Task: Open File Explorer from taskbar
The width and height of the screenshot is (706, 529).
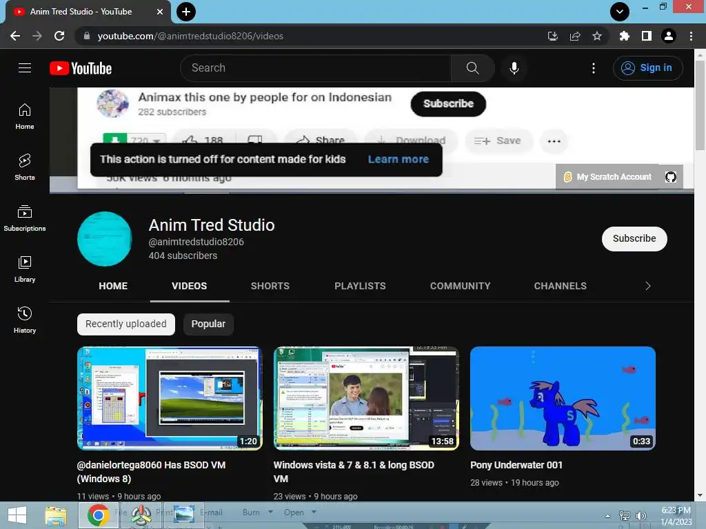Action: (x=57, y=515)
